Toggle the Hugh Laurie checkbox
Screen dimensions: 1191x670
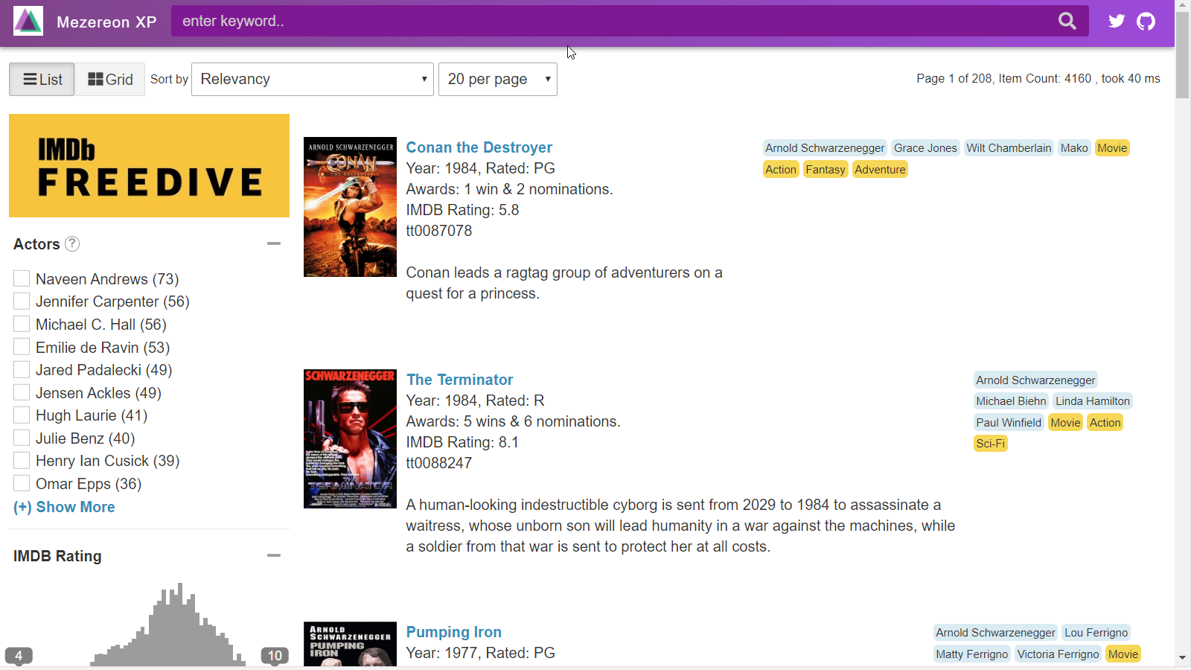pos(22,415)
